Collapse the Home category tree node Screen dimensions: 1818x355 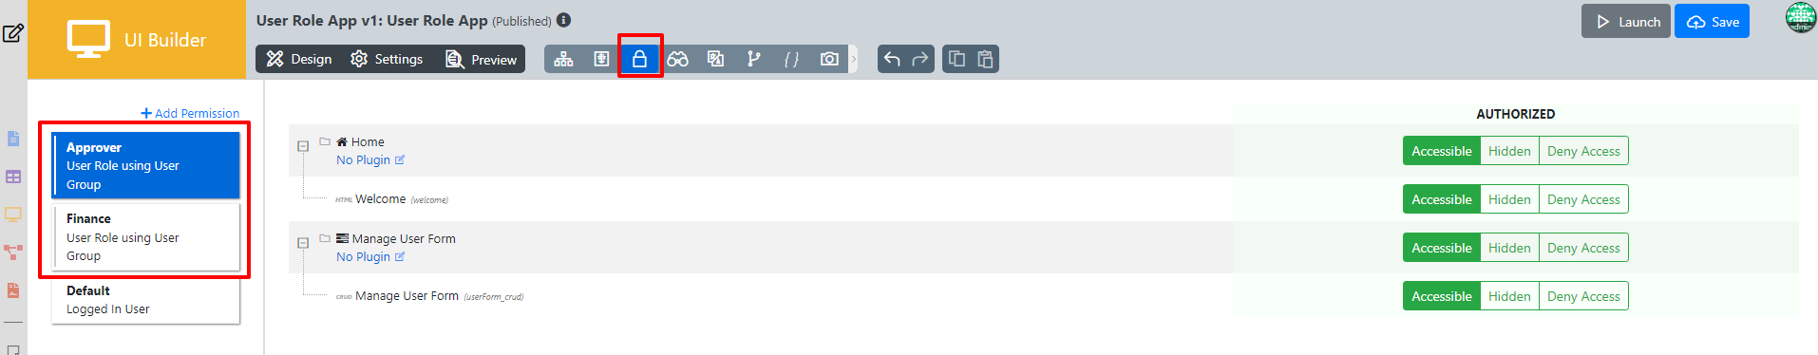pos(303,146)
